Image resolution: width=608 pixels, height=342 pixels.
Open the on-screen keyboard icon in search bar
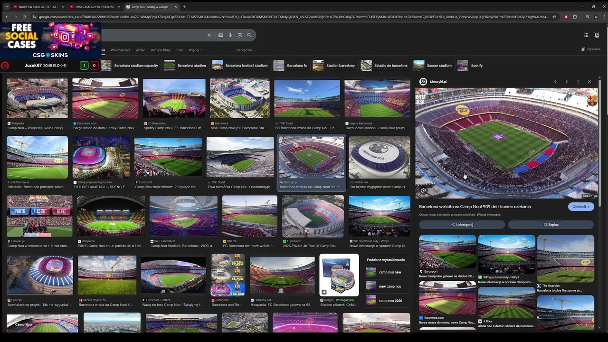(221, 35)
